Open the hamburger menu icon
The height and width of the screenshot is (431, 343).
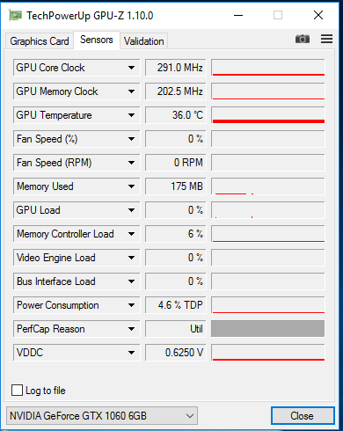(326, 39)
